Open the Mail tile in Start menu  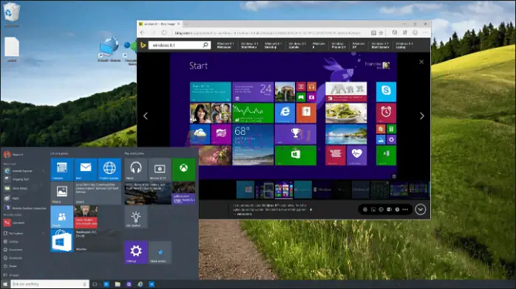(86, 170)
